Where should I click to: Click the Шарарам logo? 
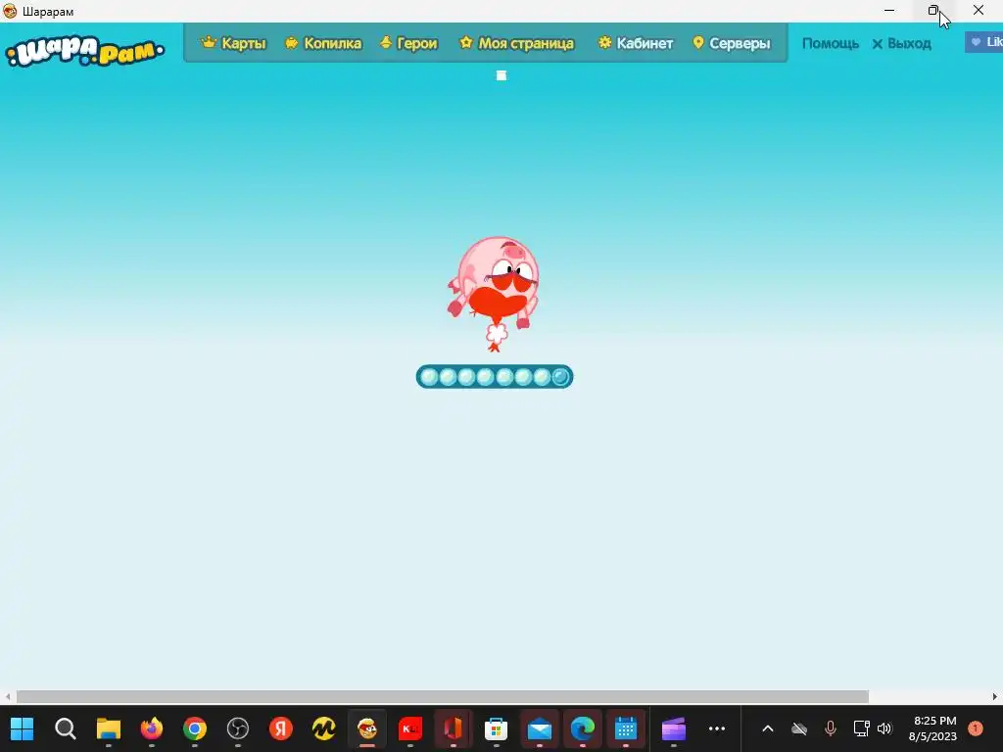pos(84,51)
